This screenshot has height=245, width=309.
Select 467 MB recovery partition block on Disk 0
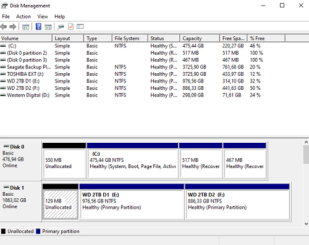(245, 161)
